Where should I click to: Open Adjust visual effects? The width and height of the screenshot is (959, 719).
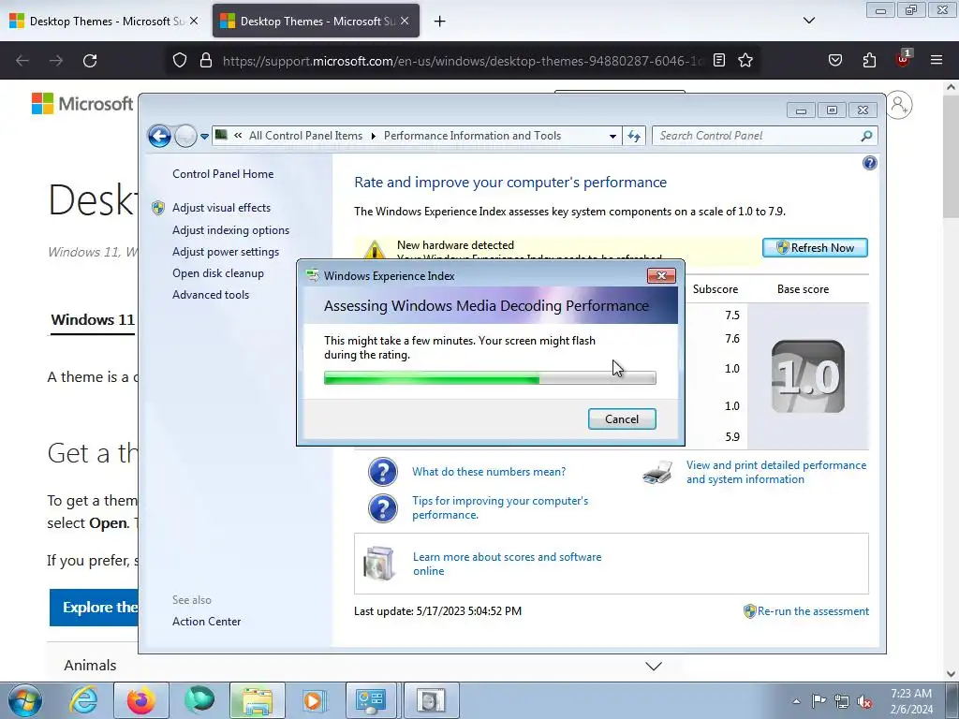221,207
